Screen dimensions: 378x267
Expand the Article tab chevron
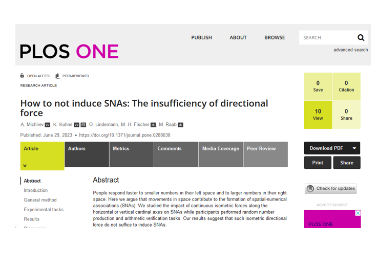[25, 165]
